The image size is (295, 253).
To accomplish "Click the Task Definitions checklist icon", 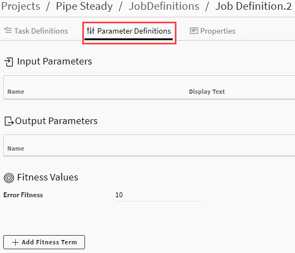I will [8, 30].
